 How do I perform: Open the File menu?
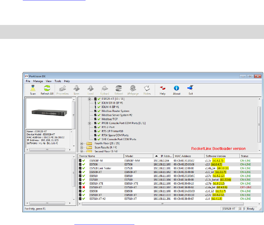[x=28, y=81]
